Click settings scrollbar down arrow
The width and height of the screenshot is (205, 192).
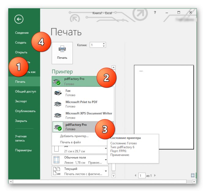[x=114, y=176]
